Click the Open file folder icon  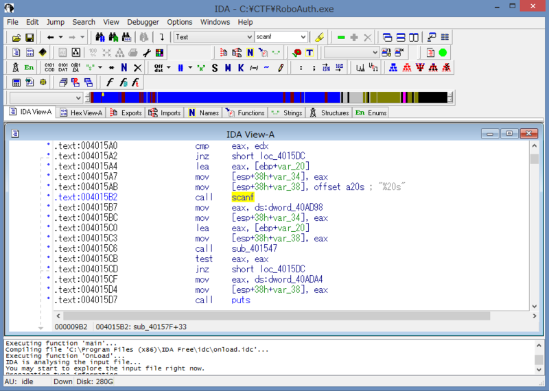pyautogui.click(x=16, y=37)
